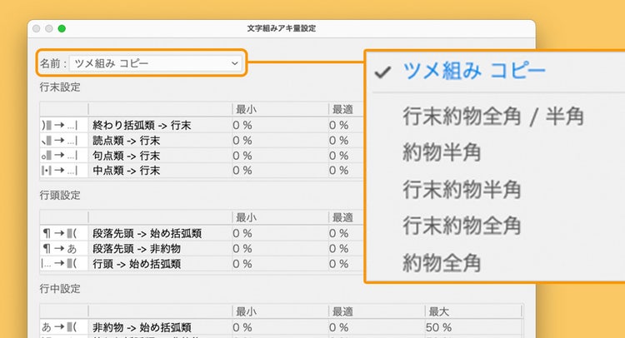Open the 名前 preset dropdown
625x338 pixels.
pyautogui.click(x=156, y=63)
